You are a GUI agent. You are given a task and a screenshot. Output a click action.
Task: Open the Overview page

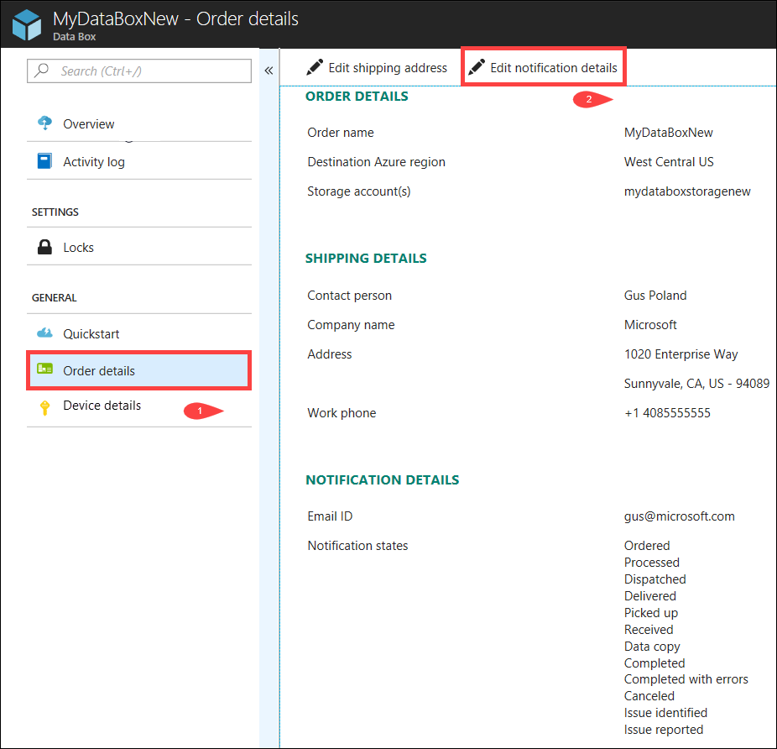click(x=88, y=123)
